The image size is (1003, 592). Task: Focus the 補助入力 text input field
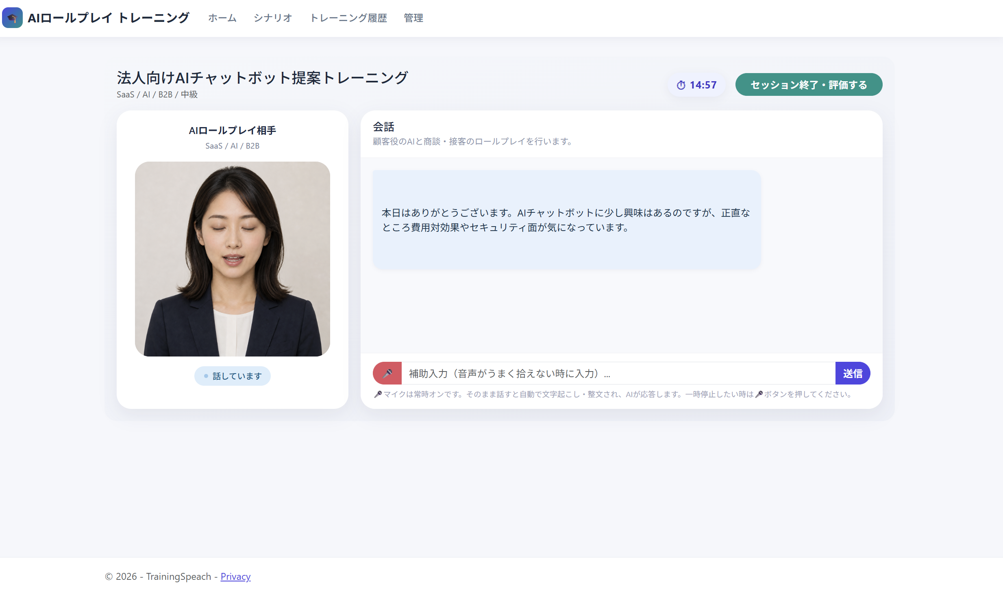tap(618, 373)
